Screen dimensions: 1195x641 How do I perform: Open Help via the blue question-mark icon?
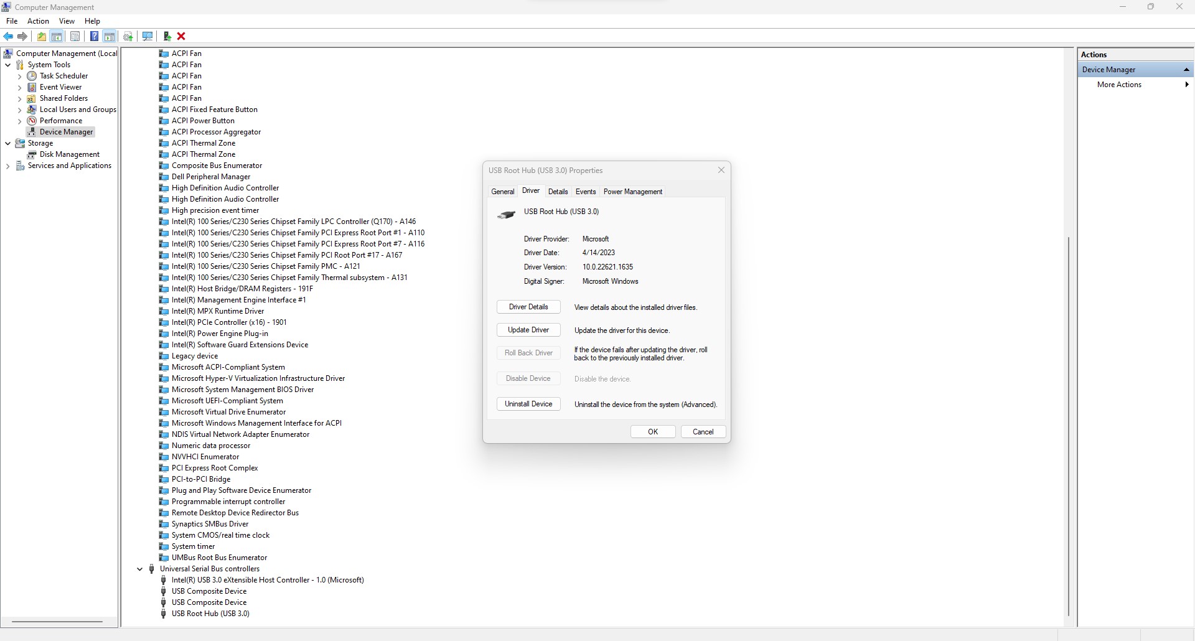coord(94,36)
